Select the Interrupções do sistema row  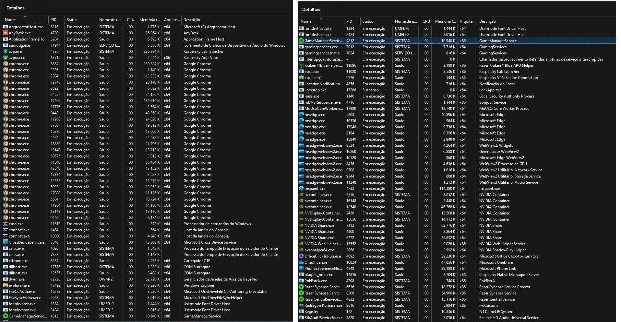point(457,59)
